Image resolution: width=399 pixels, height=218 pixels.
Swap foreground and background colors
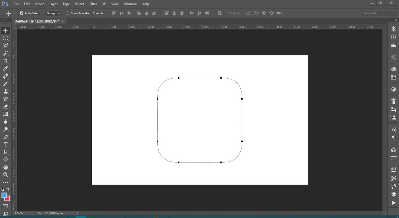point(8,189)
